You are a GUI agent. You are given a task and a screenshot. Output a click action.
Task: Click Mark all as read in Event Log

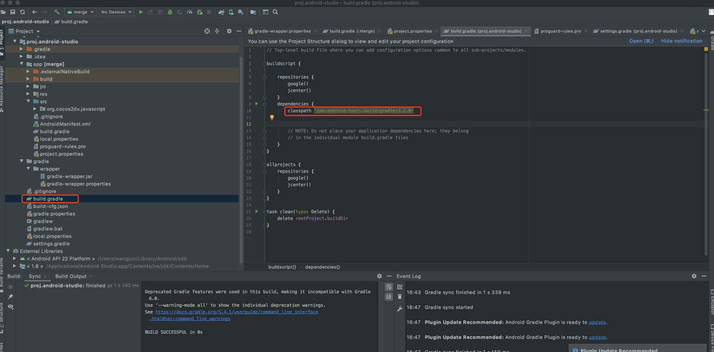[x=400, y=287]
